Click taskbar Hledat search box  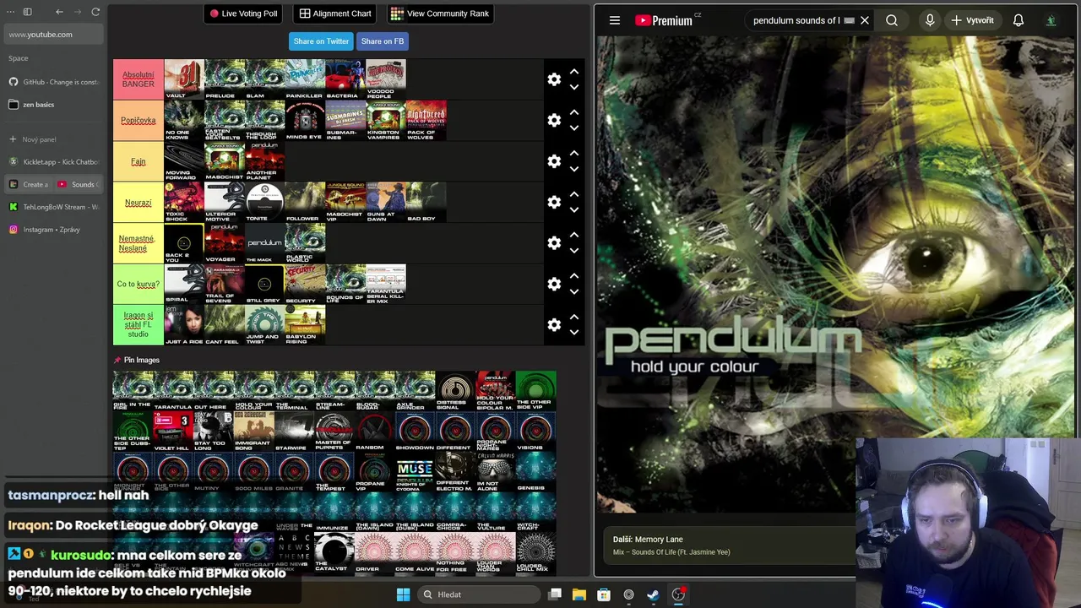(x=477, y=594)
